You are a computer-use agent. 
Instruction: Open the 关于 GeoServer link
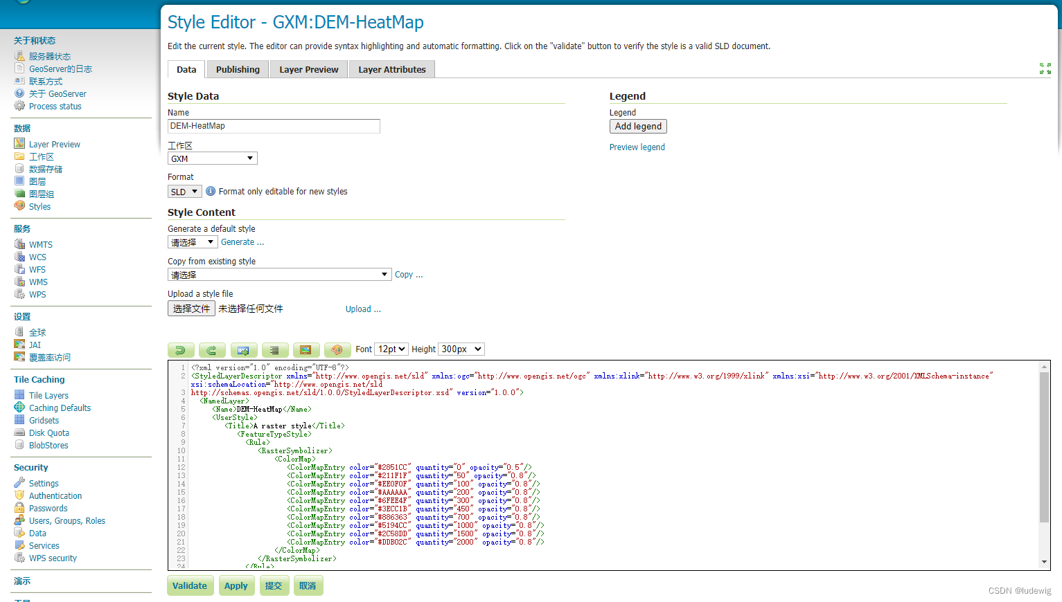[57, 94]
